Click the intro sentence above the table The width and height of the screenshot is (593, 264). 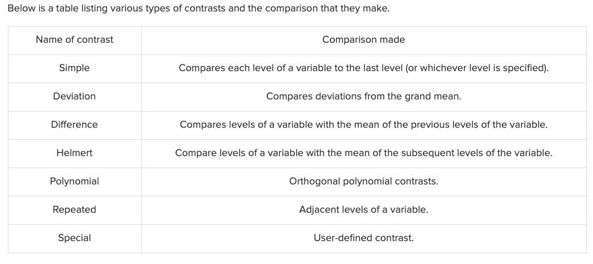198,8
